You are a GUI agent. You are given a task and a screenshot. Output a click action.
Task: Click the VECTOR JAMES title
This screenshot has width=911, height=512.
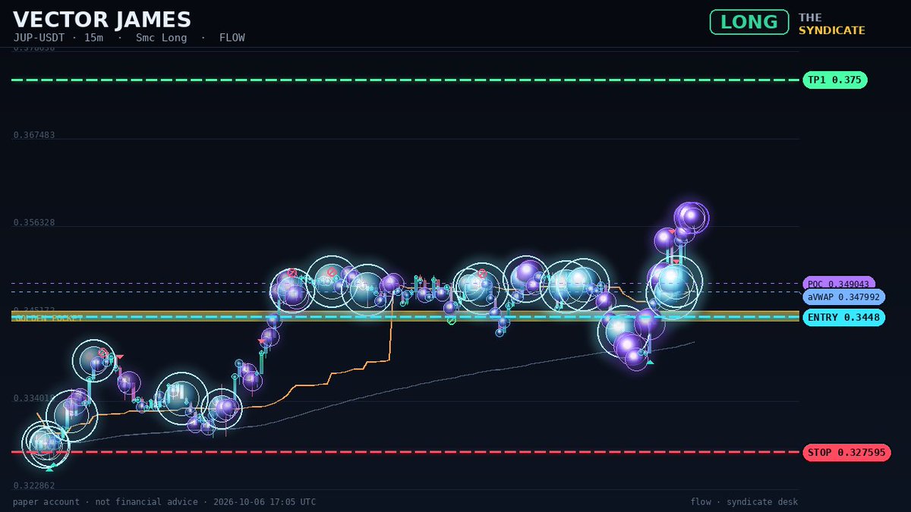tap(102, 20)
